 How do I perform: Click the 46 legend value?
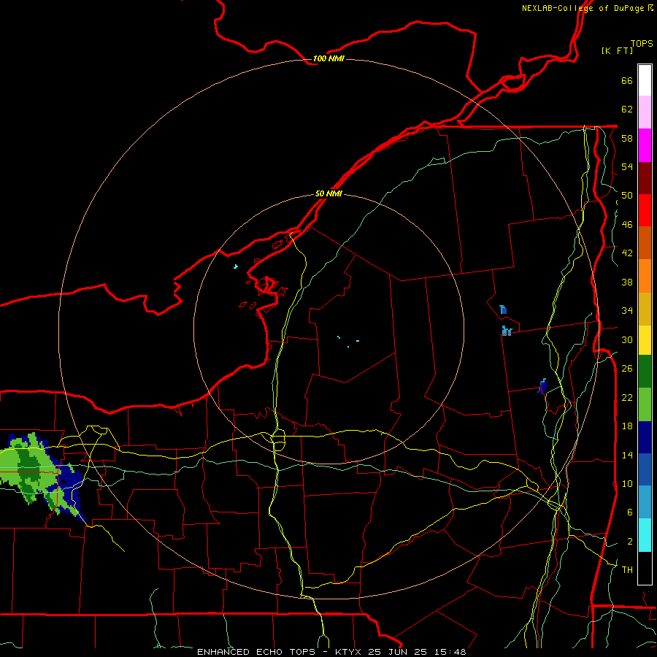[x=627, y=225]
